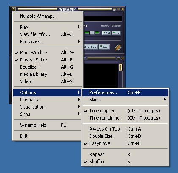The image size is (178, 173).
Task: Disable the EasyMove option
Action: tap(125, 143)
